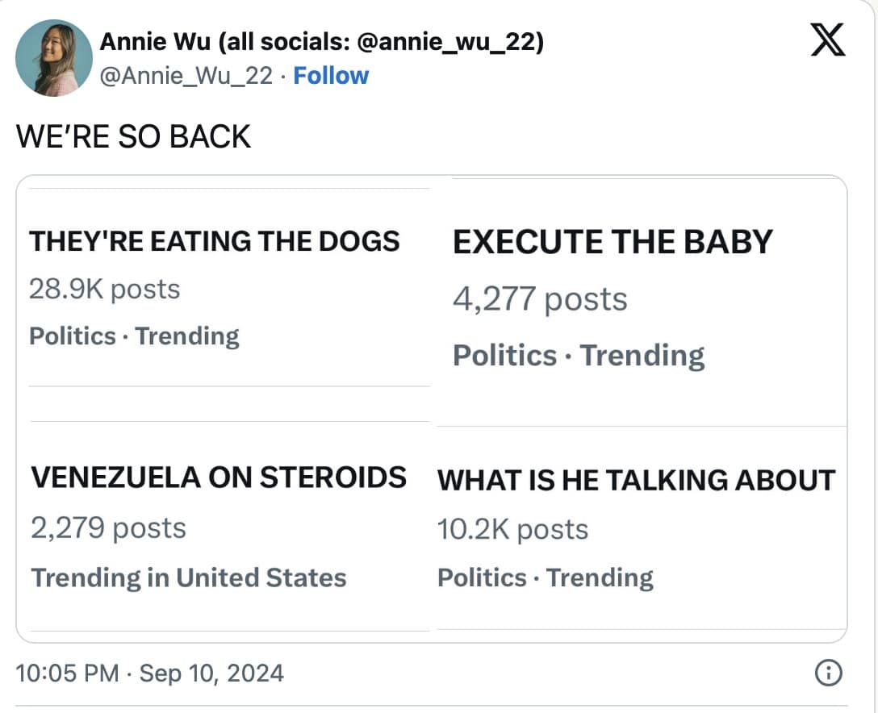This screenshot has height=713, width=878.
Task: Click Politics · Trending under EXECUTE THE BABY
Action: click(x=579, y=356)
